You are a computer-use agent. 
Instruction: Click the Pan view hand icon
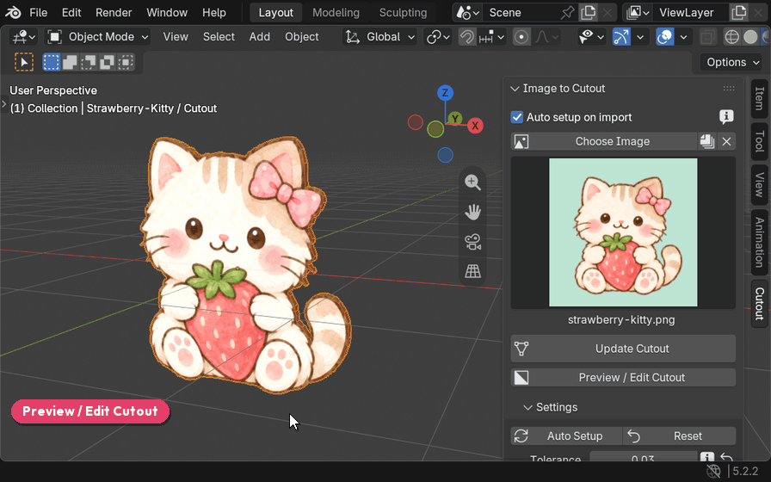click(472, 212)
